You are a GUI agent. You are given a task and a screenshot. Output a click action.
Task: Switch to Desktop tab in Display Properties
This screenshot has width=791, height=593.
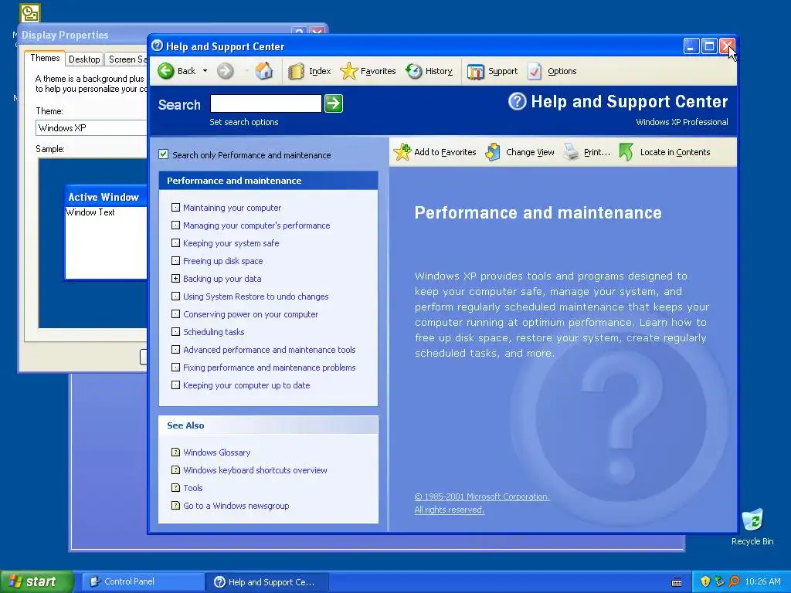coord(84,59)
